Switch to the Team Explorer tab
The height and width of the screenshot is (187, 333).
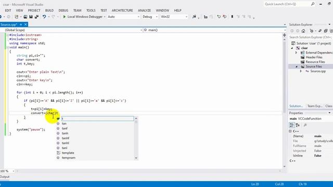coord(315,106)
